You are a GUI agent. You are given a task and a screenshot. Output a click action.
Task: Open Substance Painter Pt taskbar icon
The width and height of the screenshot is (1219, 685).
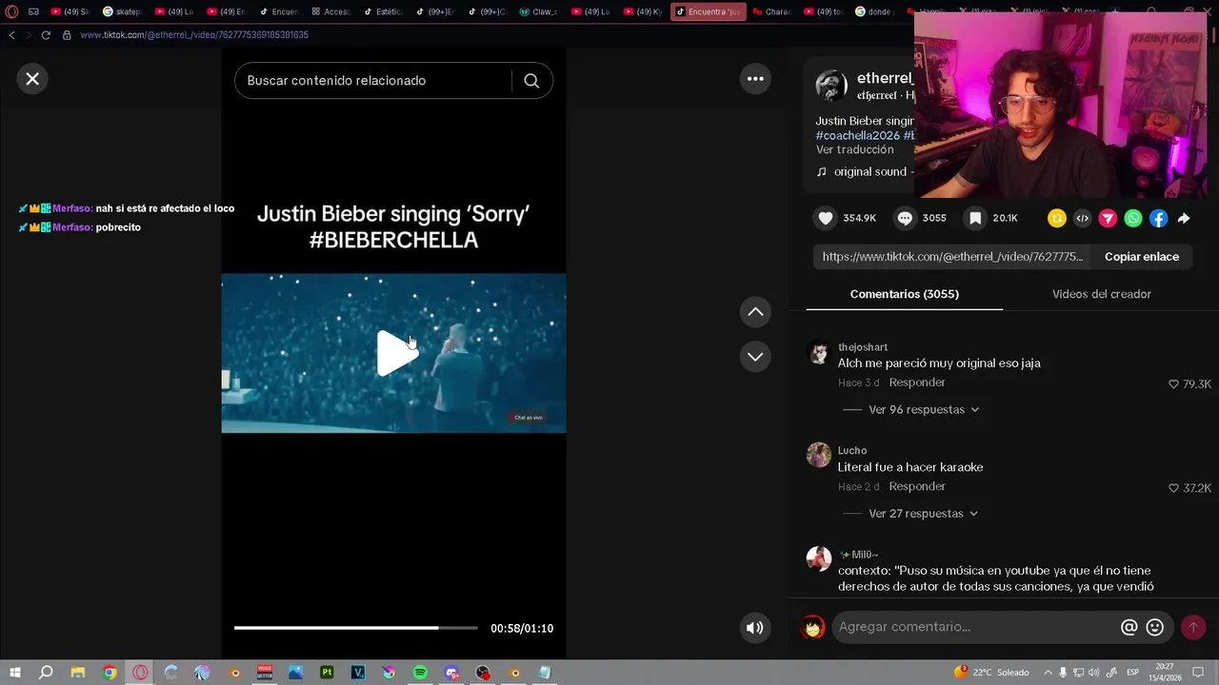click(327, 673)
